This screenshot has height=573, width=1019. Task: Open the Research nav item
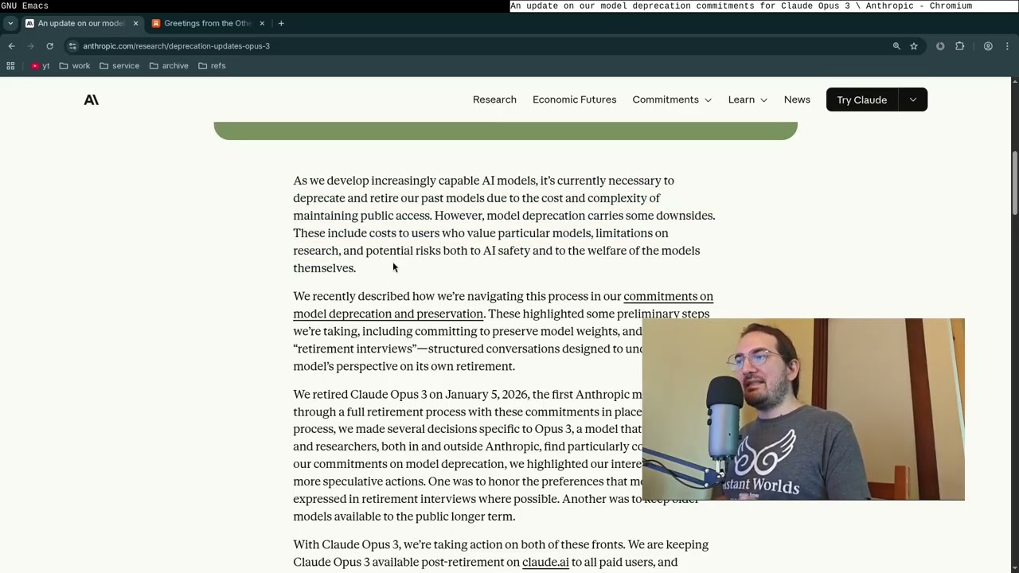[x=494, y=99]
